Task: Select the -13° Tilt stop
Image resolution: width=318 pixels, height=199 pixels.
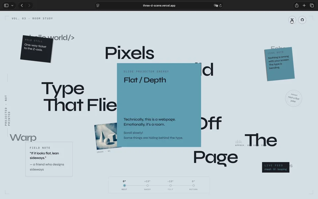Action: pyautogui.click(x=171, y=185)
